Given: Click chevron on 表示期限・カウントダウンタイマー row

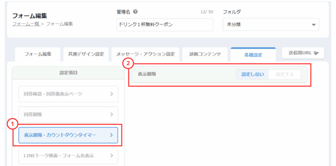Looking at the screenshot, I should point(112,135).
